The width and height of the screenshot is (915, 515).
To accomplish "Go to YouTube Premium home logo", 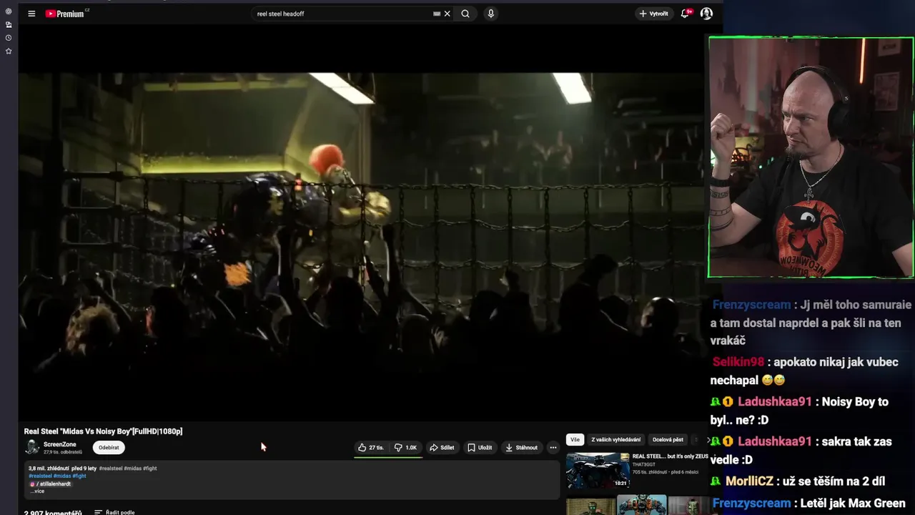I will [x=66, y=14].
